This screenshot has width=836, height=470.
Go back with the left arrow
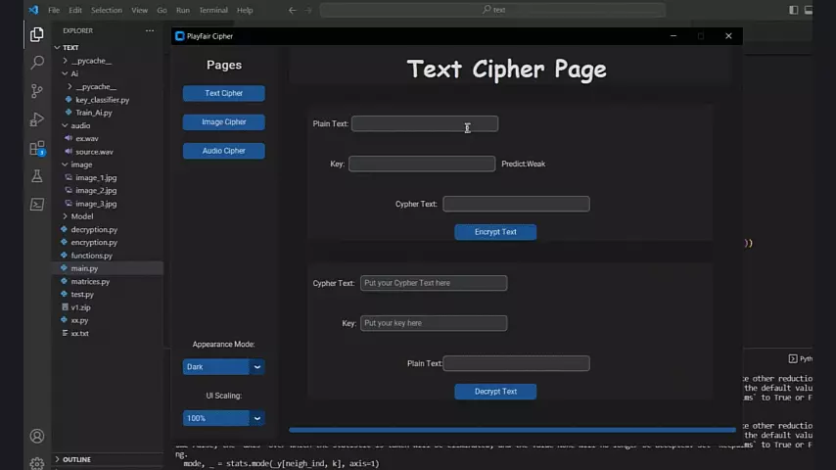pyautogui.click(x=292, y=10)
